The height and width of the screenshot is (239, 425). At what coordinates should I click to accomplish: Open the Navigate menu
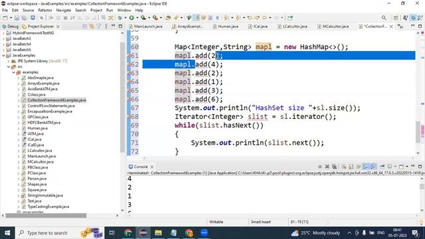[64, 11]
